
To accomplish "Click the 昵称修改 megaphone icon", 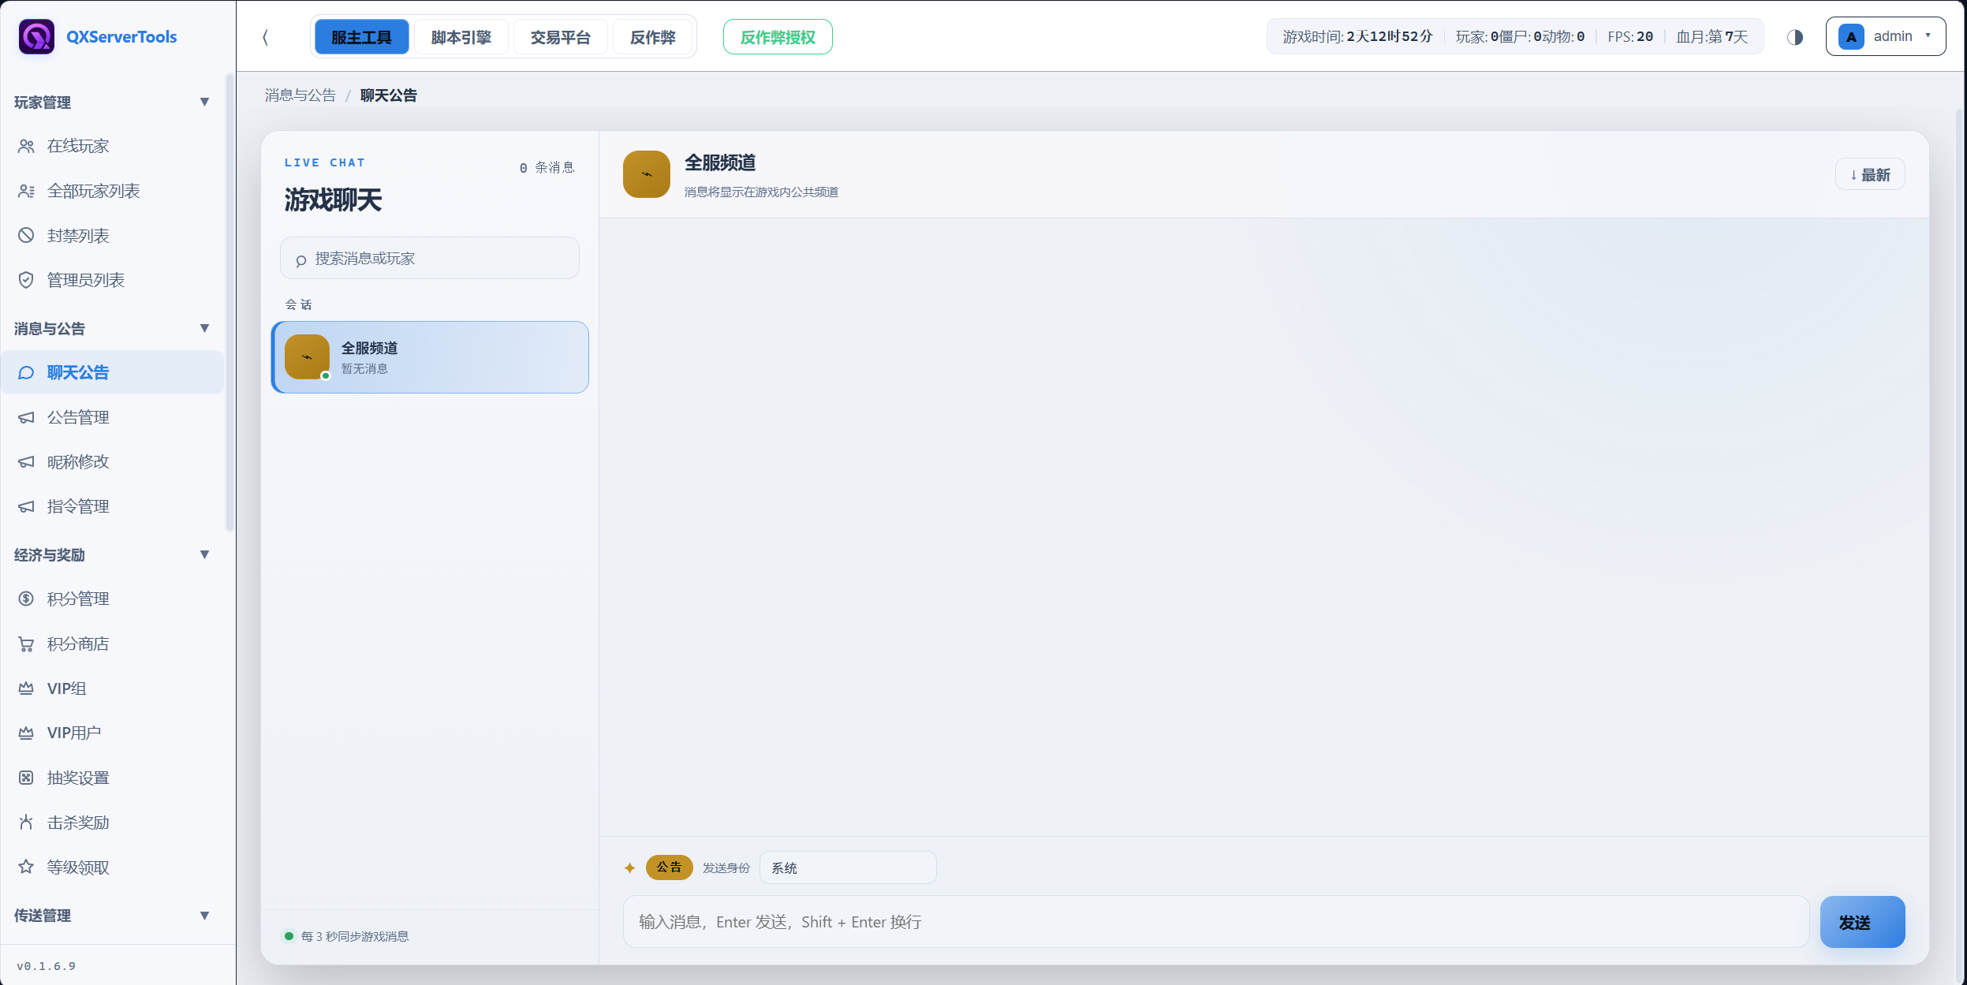I will click(26, 461).
